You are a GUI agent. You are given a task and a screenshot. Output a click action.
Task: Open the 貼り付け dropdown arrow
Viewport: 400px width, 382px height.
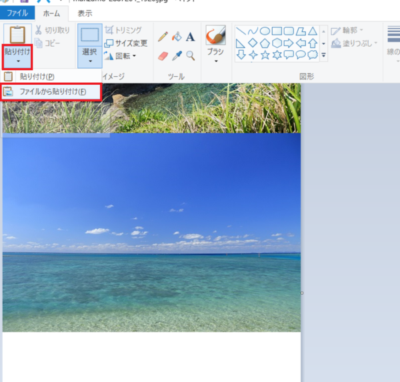point(18,61)
